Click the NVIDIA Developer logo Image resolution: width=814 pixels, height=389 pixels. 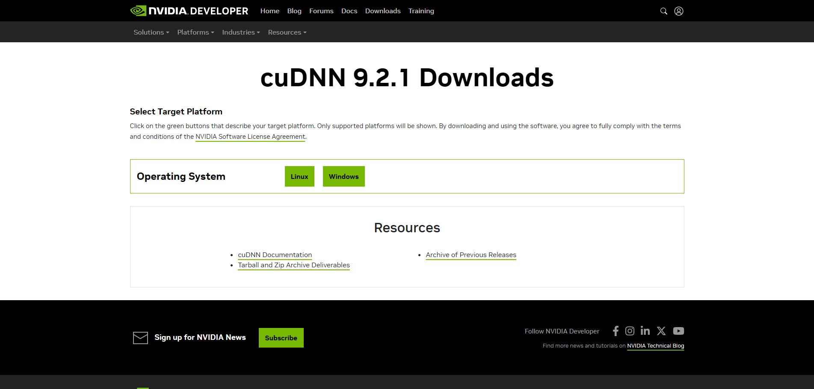tap(189, 11)
